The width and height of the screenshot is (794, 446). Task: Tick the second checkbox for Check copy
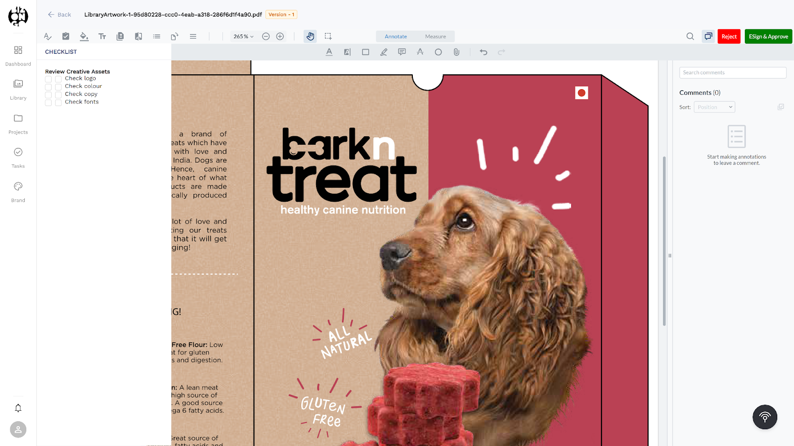pyautogui.click(x=58, y=95)
